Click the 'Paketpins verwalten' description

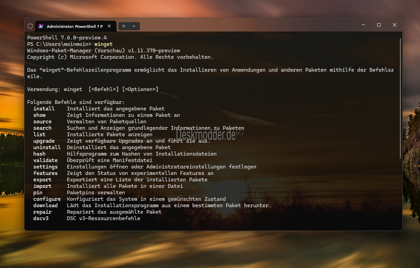pos(96,193)
